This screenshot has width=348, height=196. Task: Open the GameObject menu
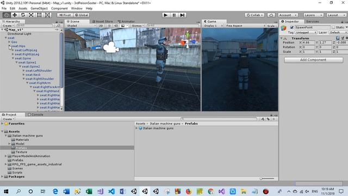pos(39,9)
